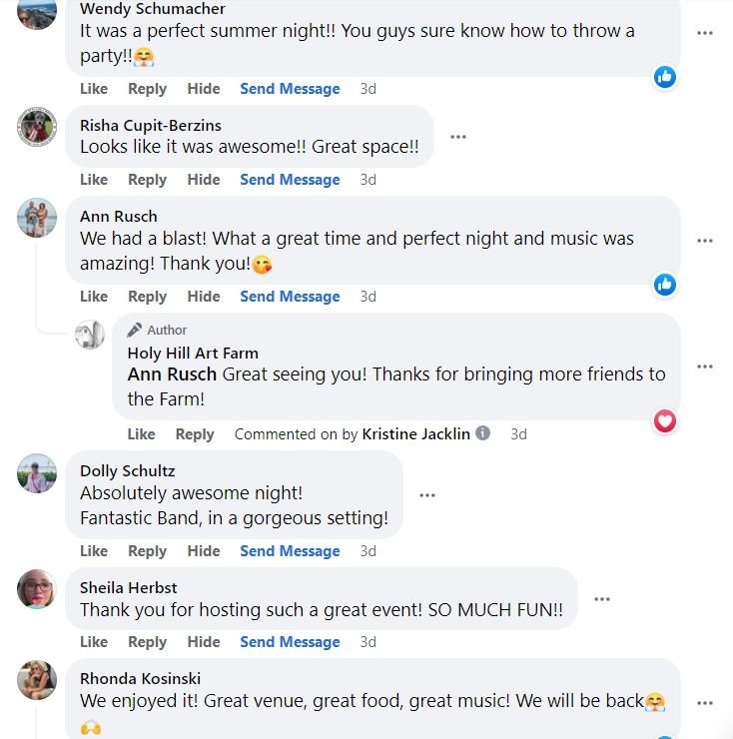Click thumbs-up reaction on Wendy Schumacher's comment
733x739 pixels.
665,77
